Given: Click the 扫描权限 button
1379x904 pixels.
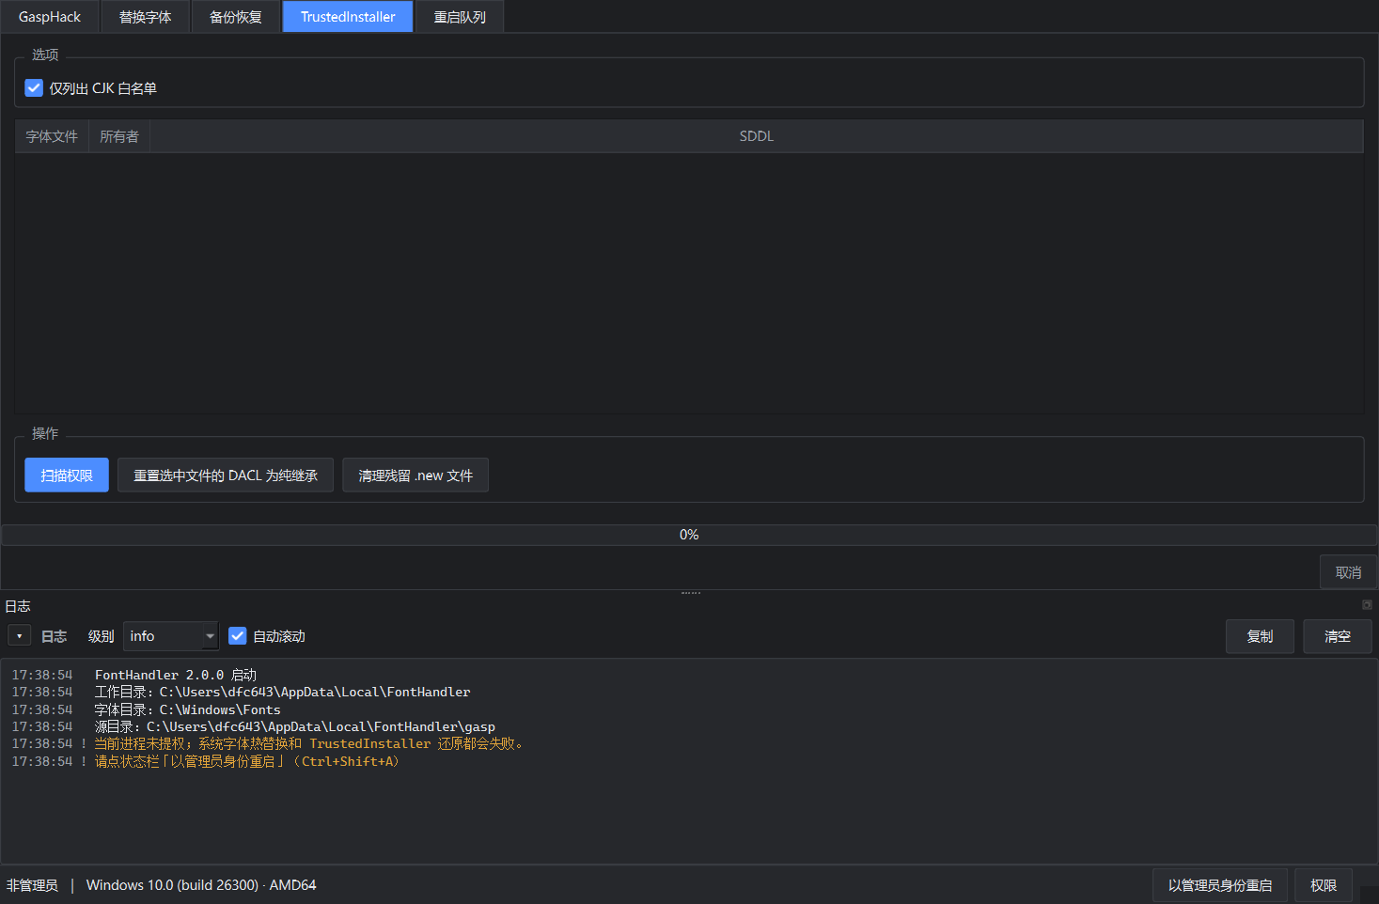Looking at the screenshot, I should point(67,475).
